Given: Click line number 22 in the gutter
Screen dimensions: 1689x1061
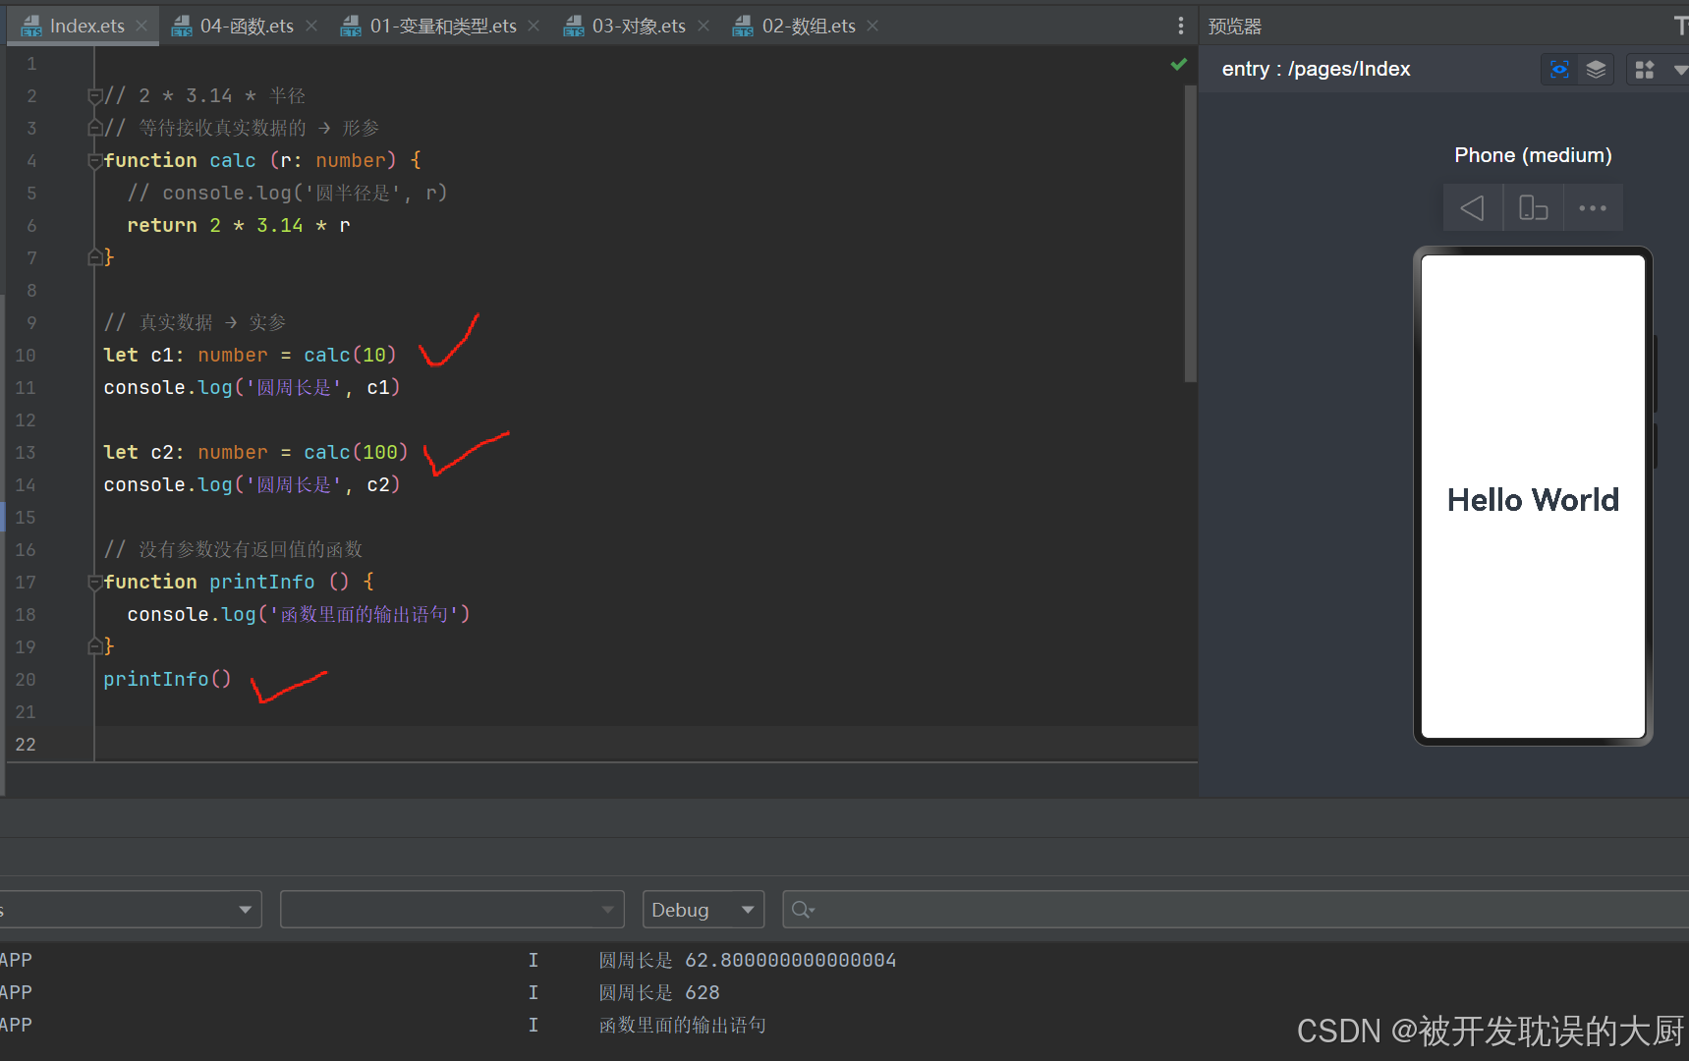Looking at the screenshot, I should (26, 745).
